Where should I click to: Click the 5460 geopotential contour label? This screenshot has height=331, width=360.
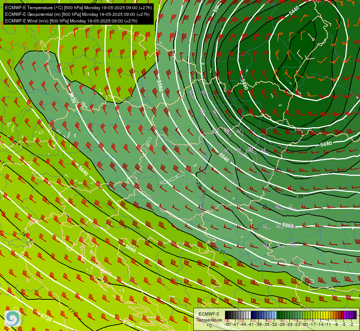coord(245,84)
